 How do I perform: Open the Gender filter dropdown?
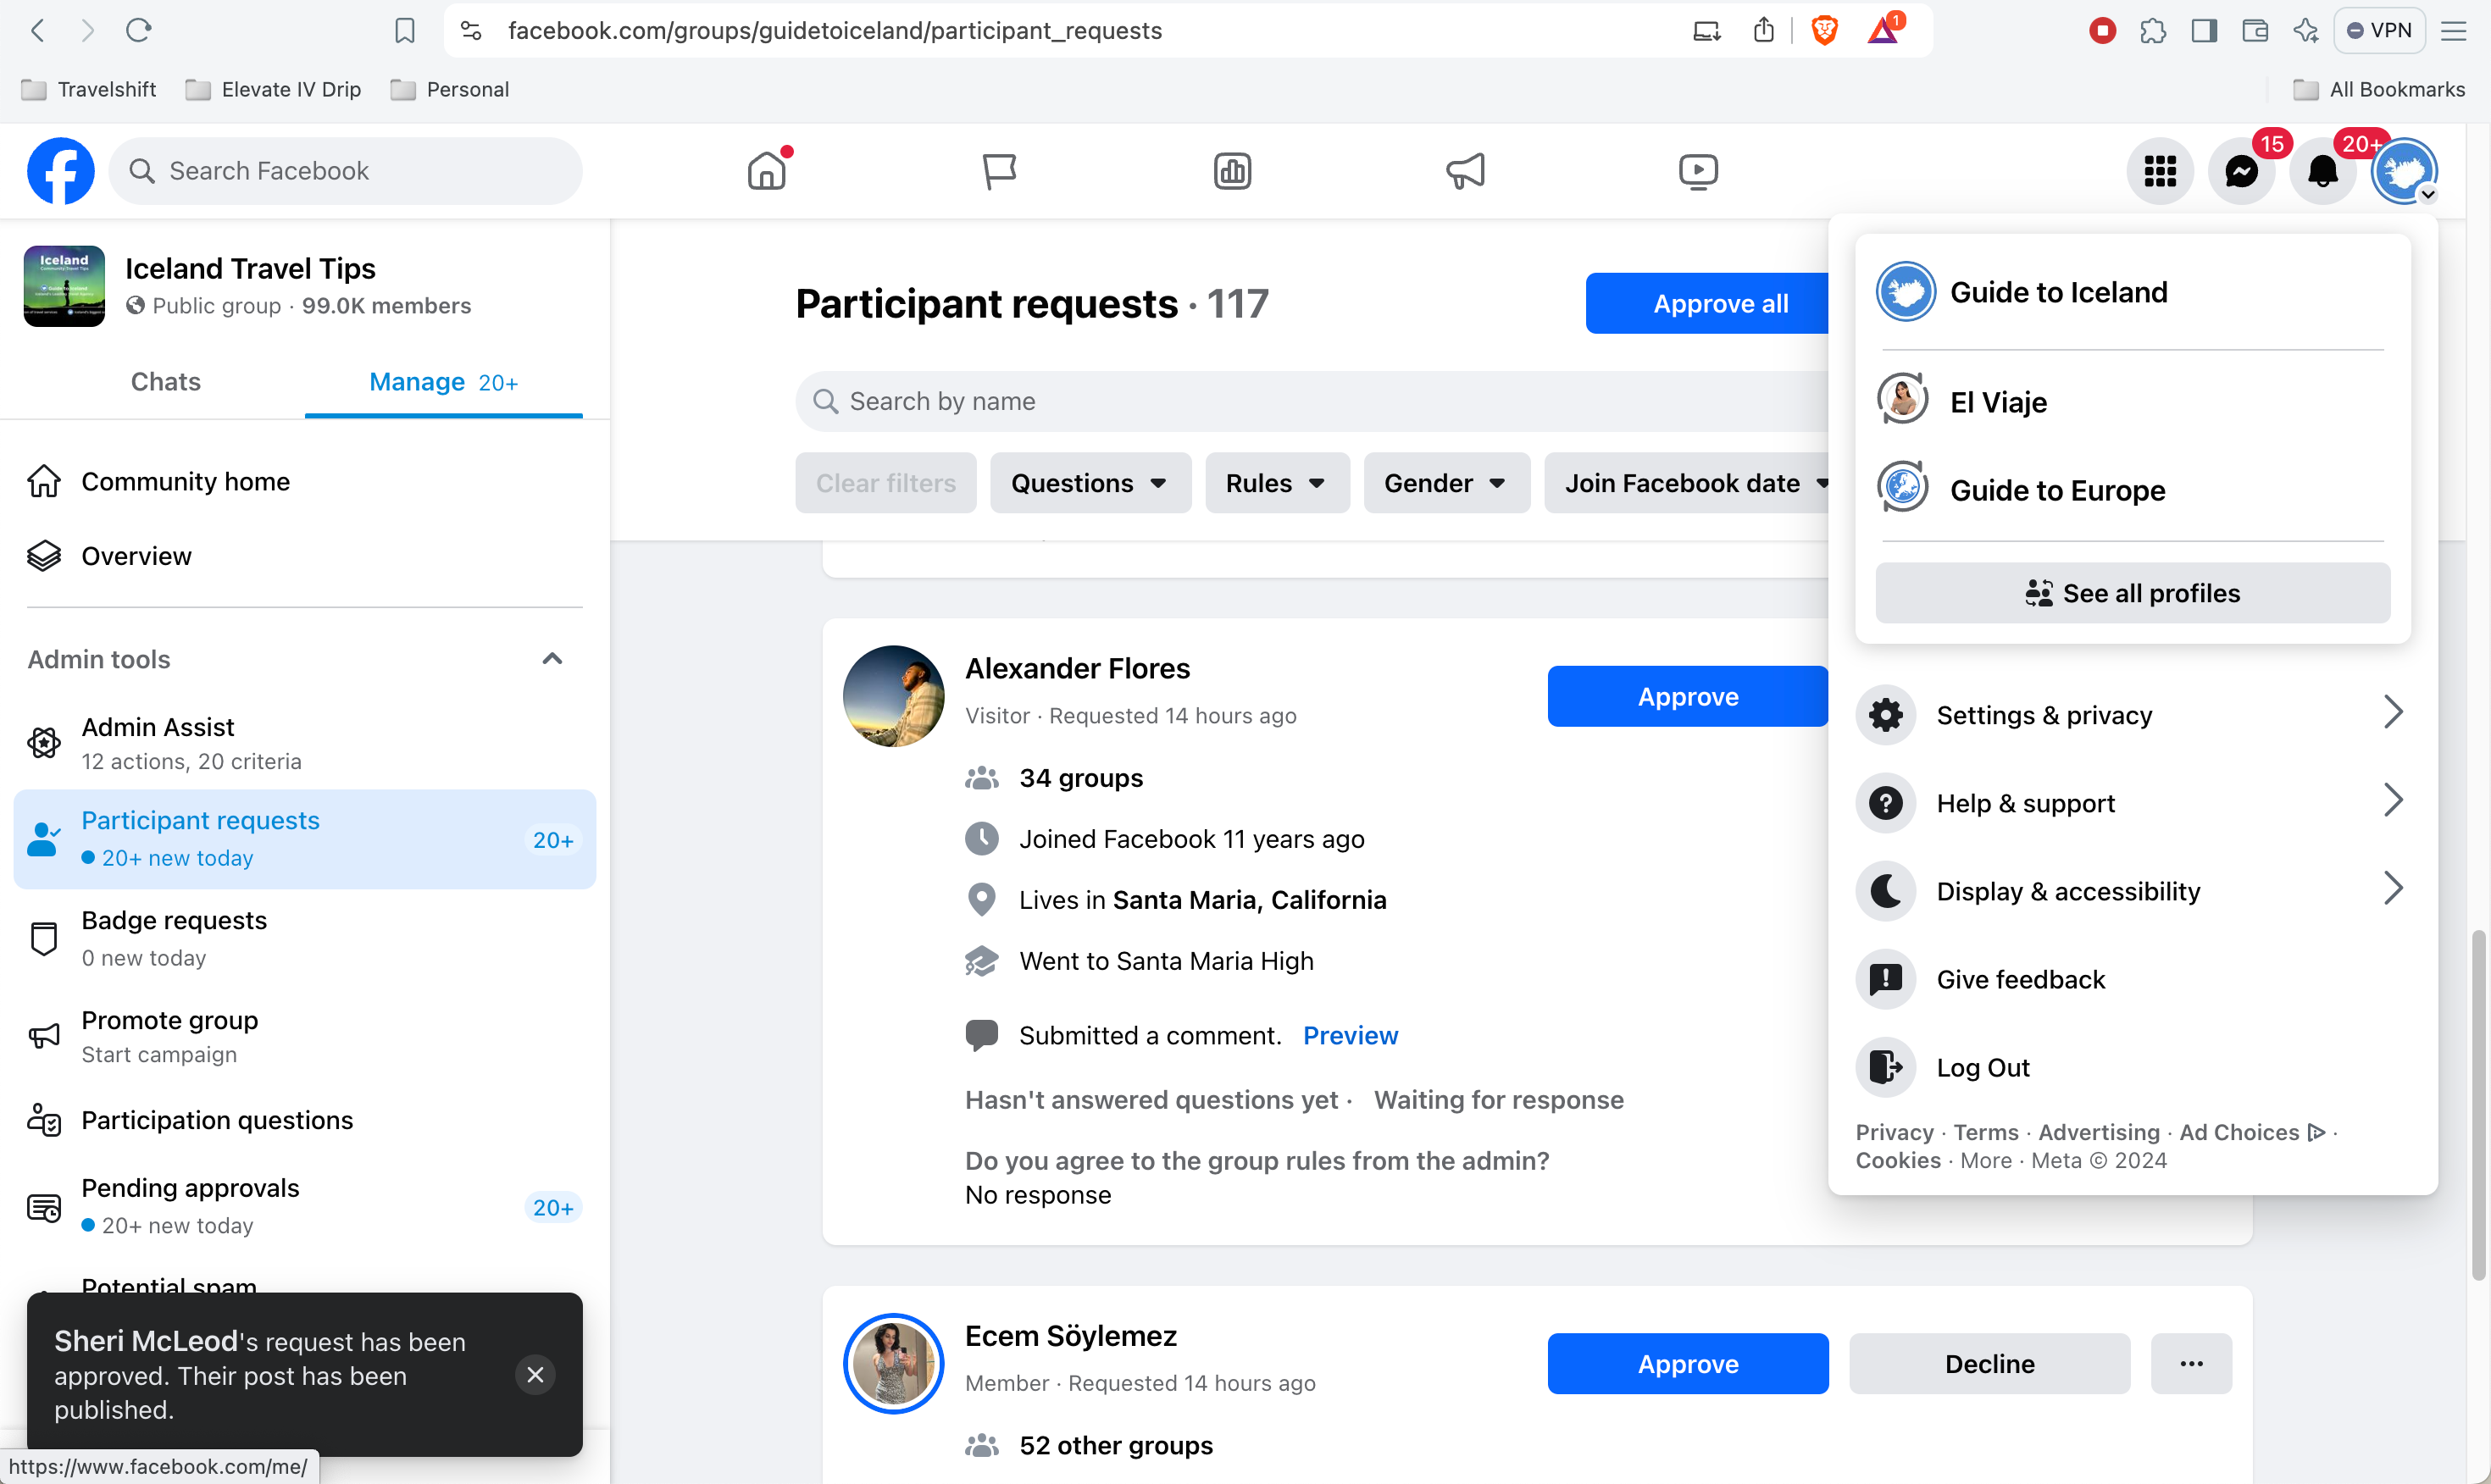pos(1446,483)
